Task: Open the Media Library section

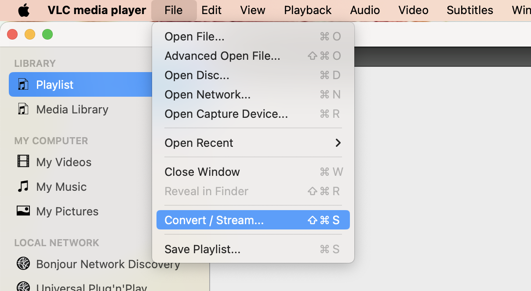Action: tap(72, 109)
